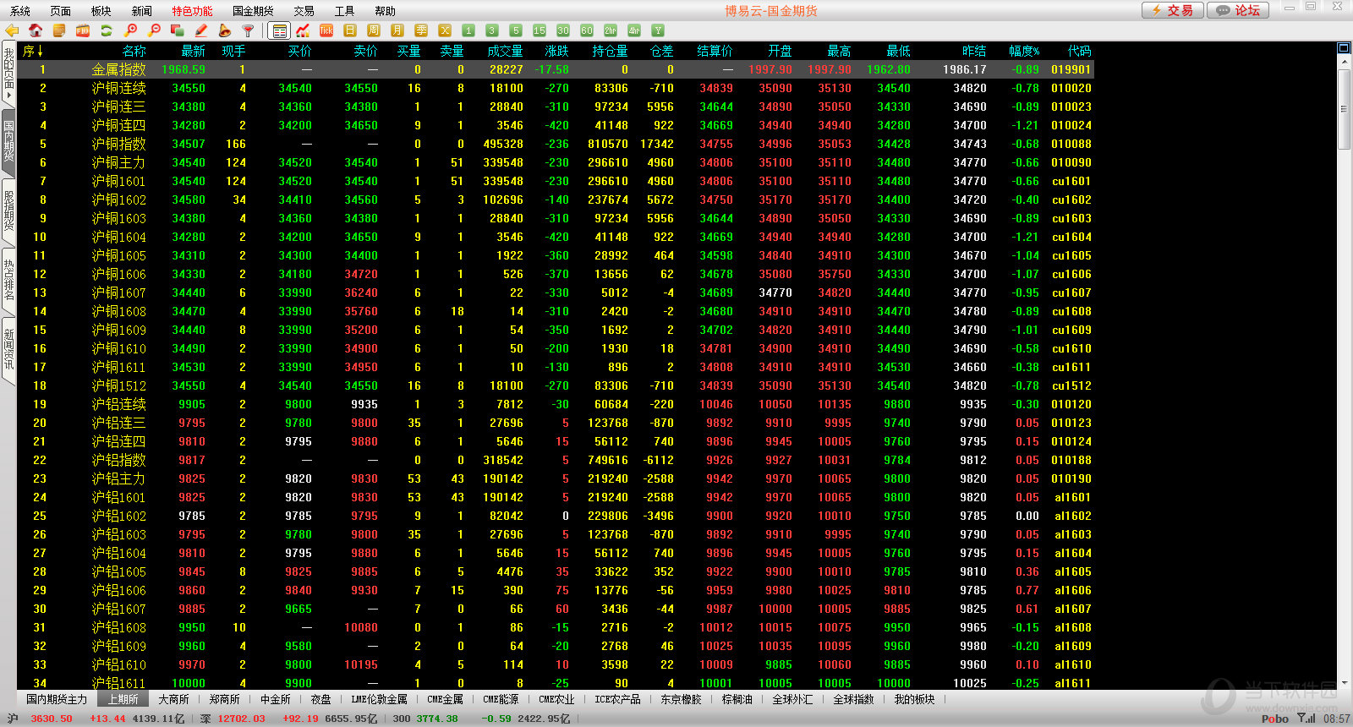Screen dimensions: 1353x727
Task: Select the 5-minute period icon
Action: 516,30
